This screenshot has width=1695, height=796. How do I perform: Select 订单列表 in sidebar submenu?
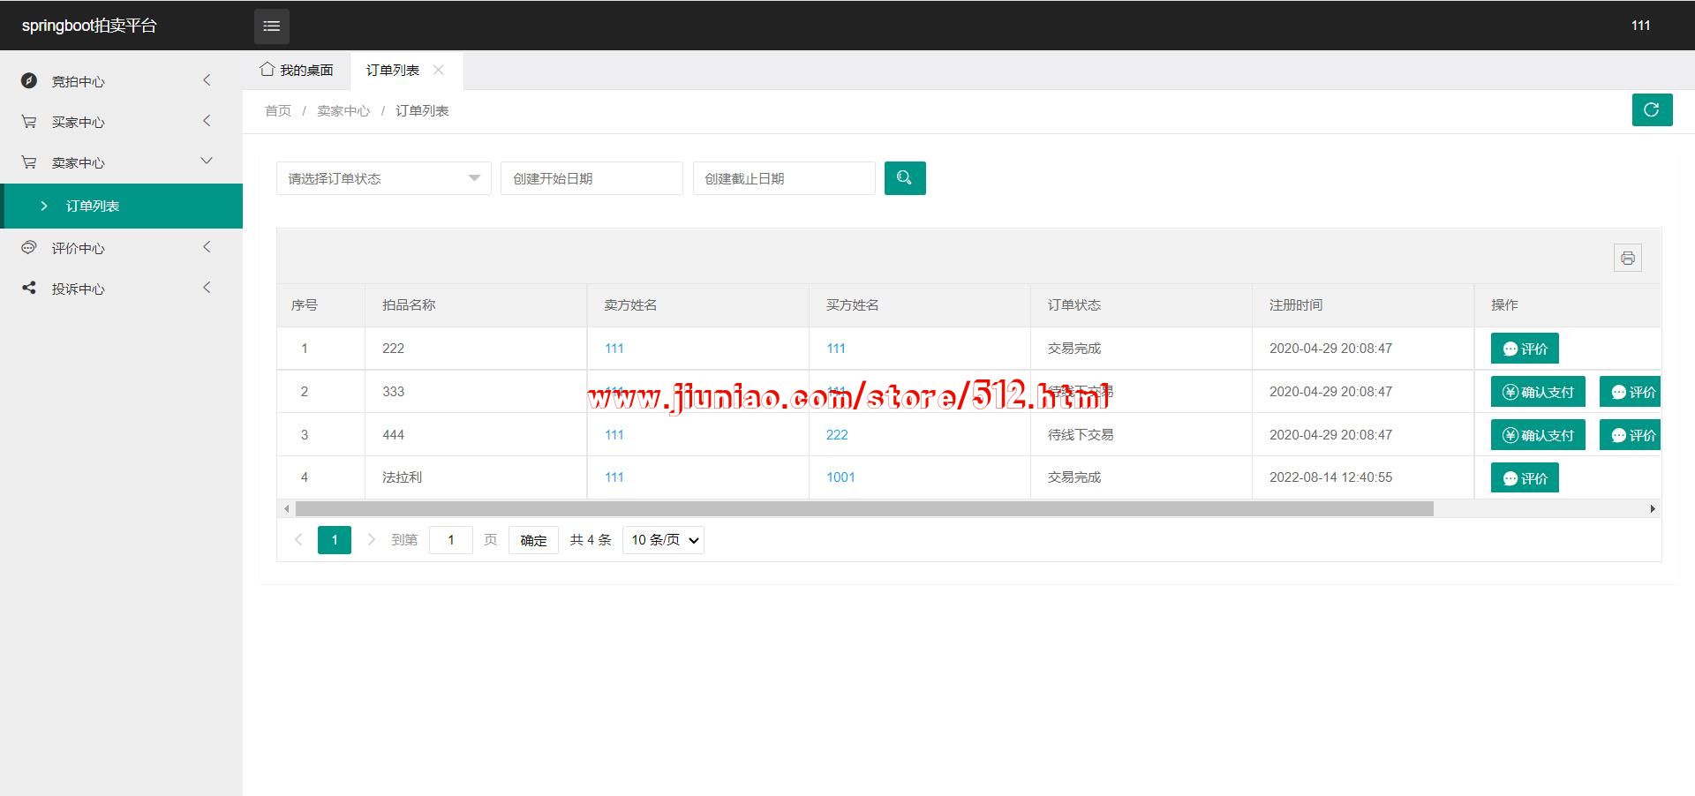tap(93, 206)
